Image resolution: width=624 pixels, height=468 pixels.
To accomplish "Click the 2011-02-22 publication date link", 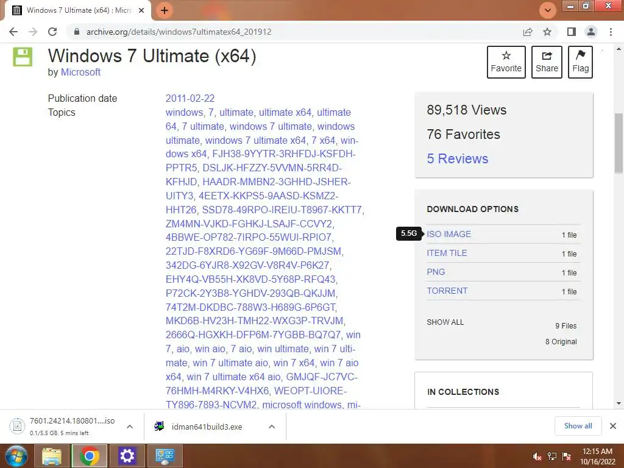I will 190,98.
